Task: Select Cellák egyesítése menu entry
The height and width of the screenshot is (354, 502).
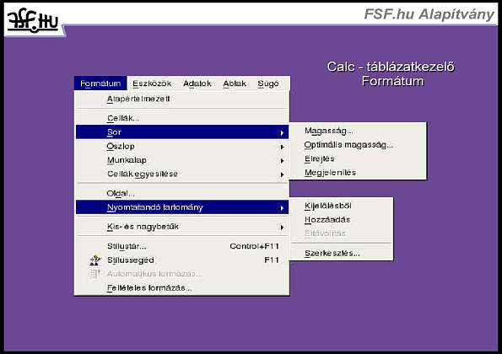Action: pos(182,174)
